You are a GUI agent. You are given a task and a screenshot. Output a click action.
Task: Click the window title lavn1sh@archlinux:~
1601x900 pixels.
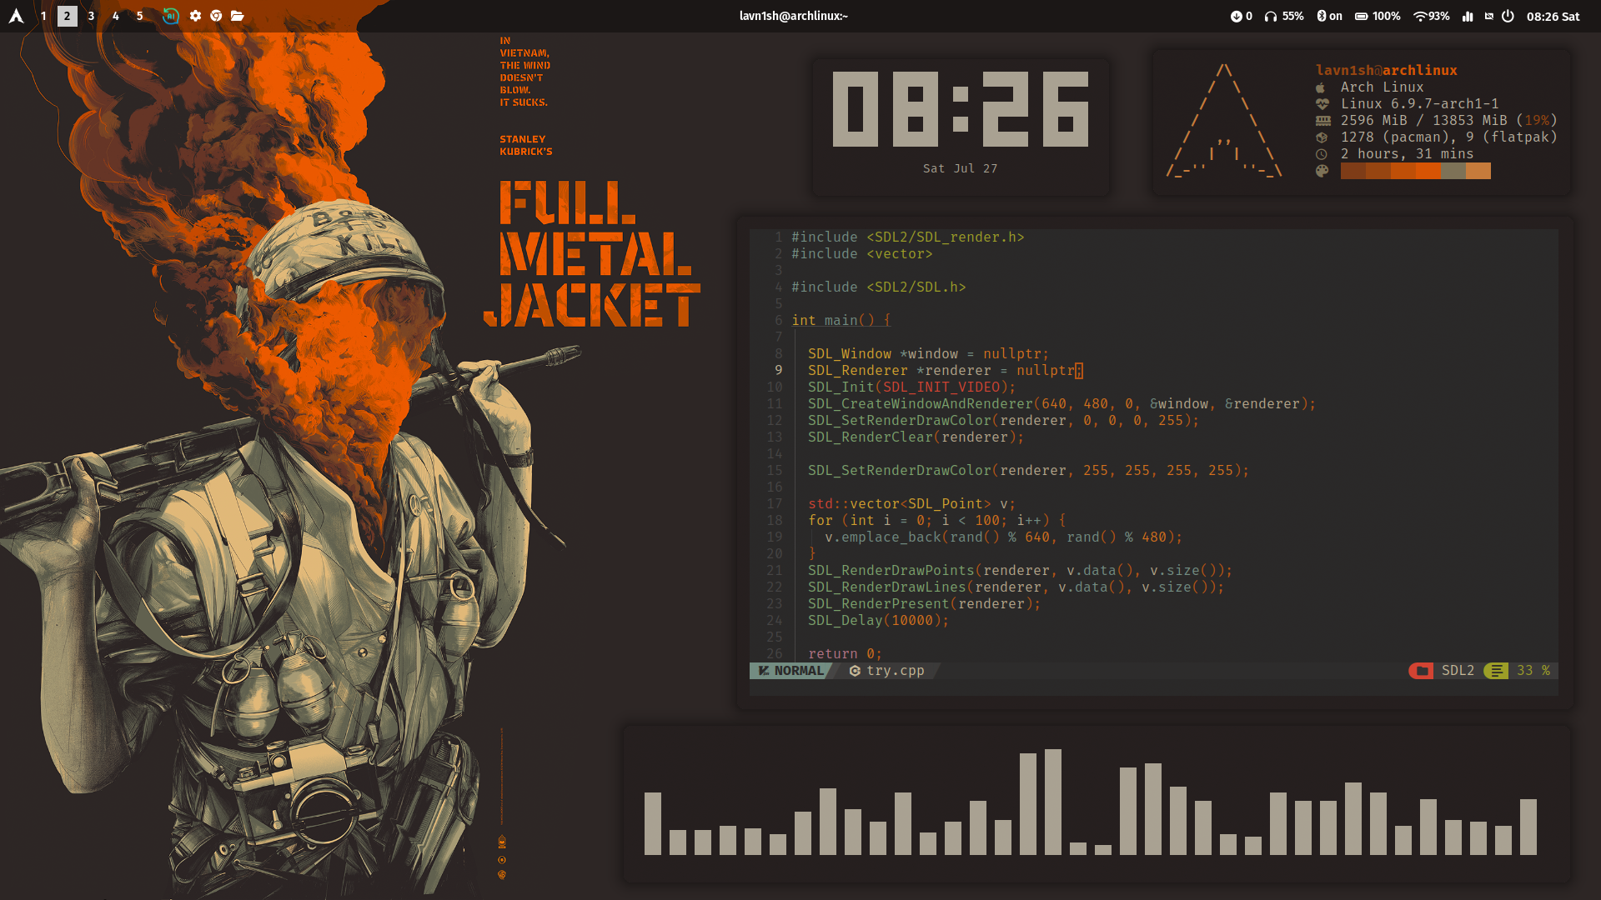[x=793, y=16]
